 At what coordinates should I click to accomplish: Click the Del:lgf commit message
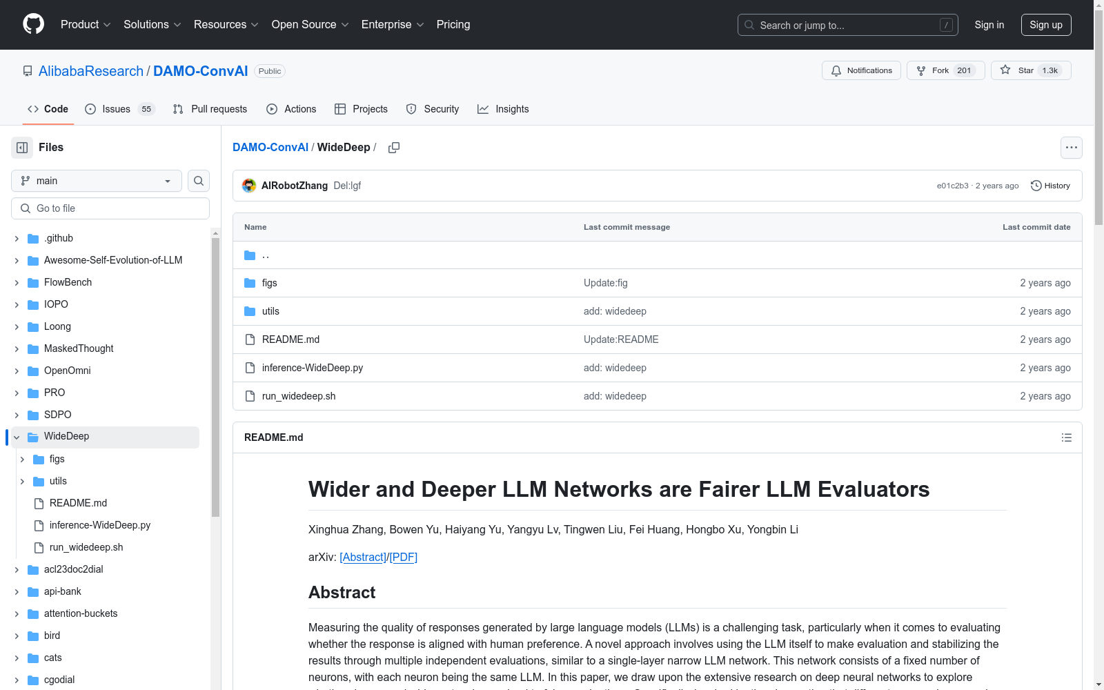[347, 186]
